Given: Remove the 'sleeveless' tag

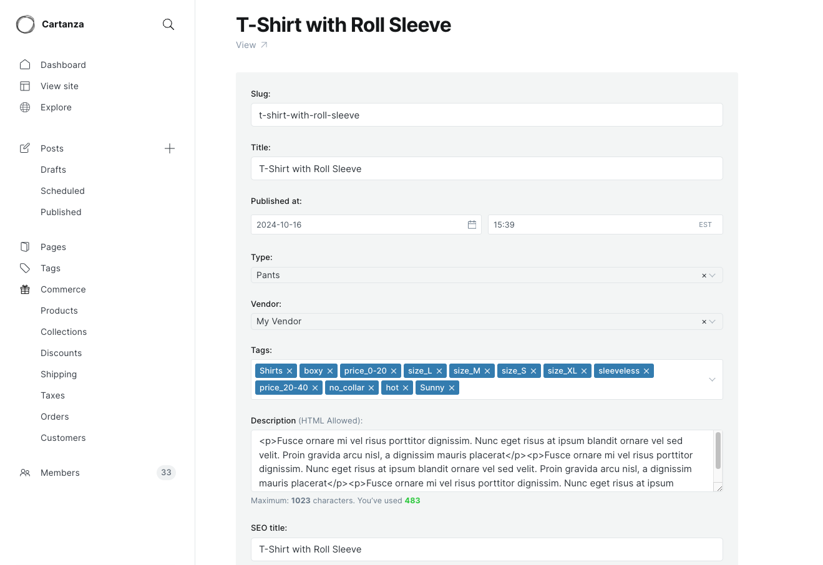Looking at the screenshot, I should 646,371.
